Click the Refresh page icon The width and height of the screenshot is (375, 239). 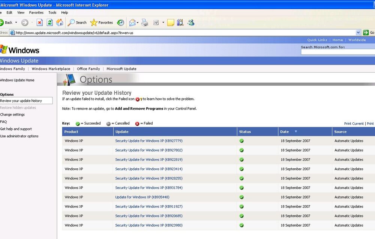pyautogui.click(x=49, y=23)
